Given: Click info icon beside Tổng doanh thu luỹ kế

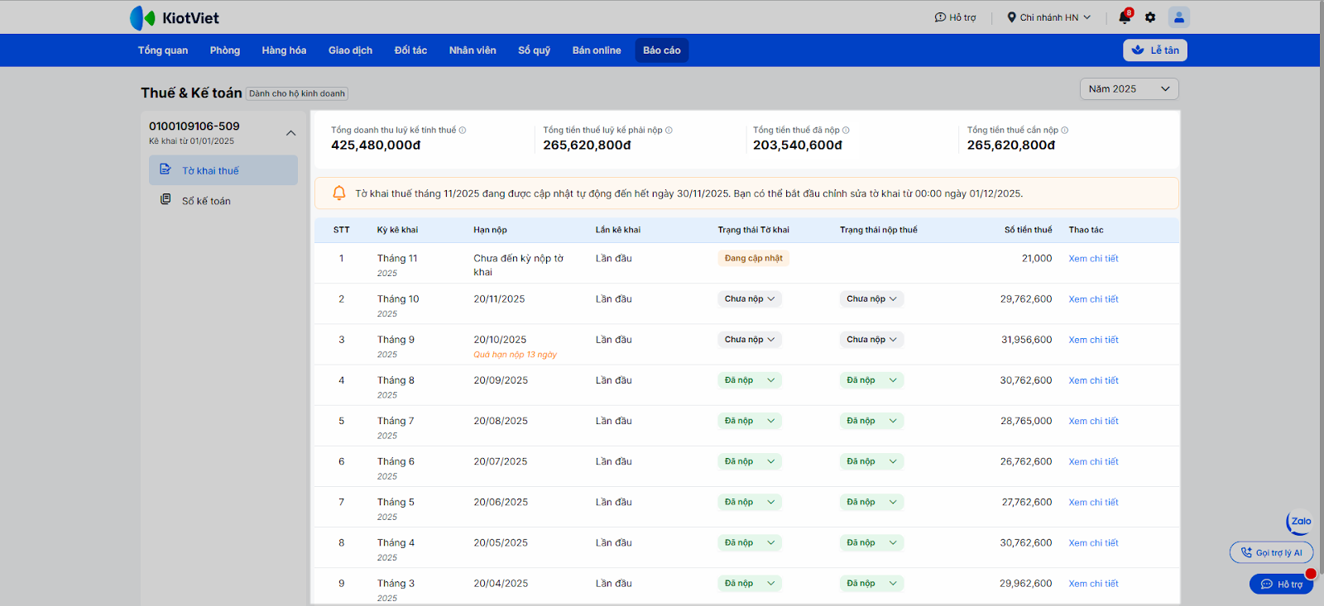Looking at the screenshot, I should 463,131.
